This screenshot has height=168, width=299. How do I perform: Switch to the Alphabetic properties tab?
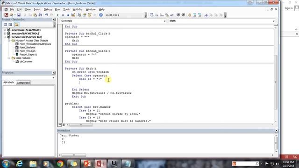coord(9,82)
